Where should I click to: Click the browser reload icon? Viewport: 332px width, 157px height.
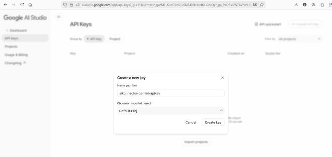22,5
